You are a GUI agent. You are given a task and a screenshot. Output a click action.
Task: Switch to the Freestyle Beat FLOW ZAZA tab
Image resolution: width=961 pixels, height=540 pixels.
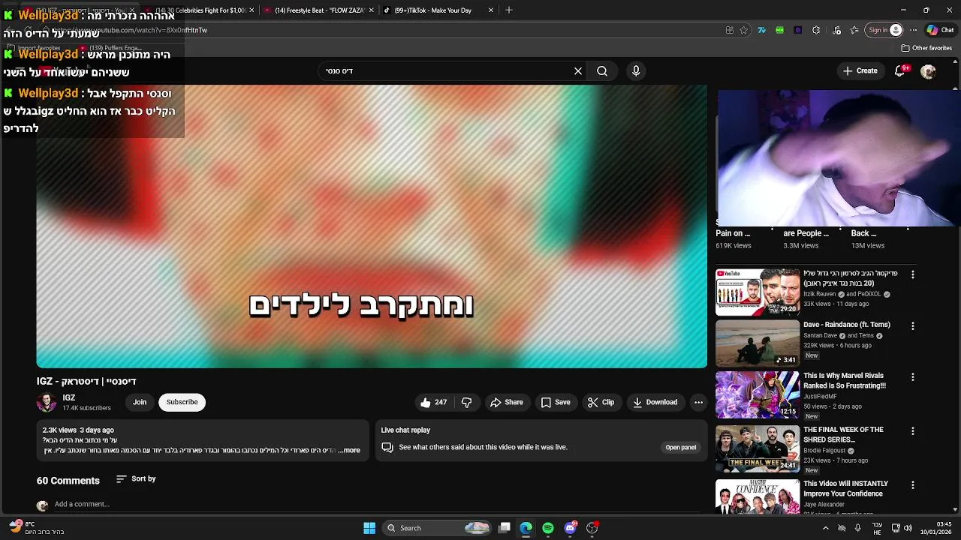click(318, 10)
